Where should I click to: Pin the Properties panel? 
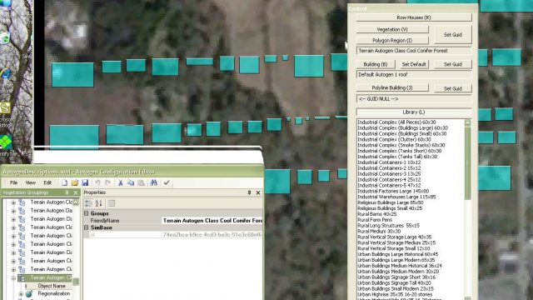[249, 192]
